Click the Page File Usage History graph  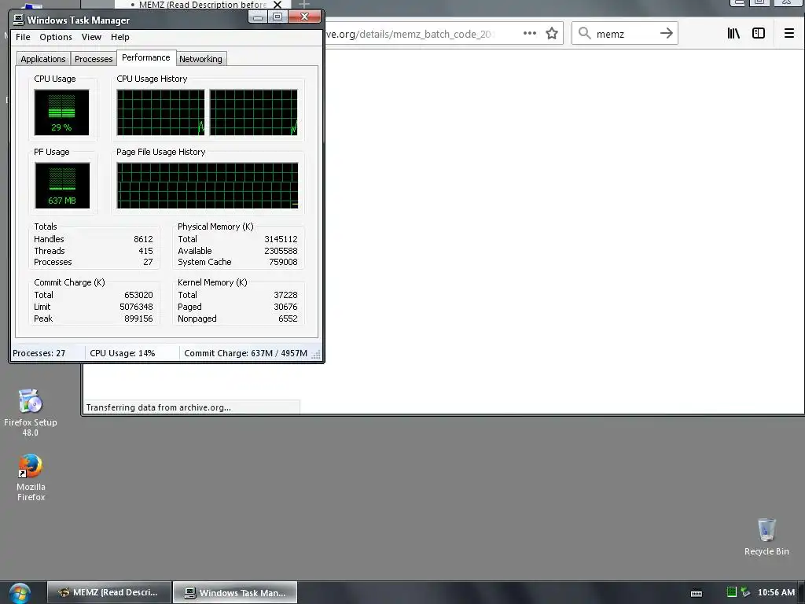[x=208, y=186]
